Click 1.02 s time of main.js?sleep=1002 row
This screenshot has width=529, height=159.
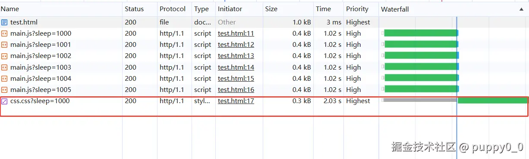pos(333,56)
